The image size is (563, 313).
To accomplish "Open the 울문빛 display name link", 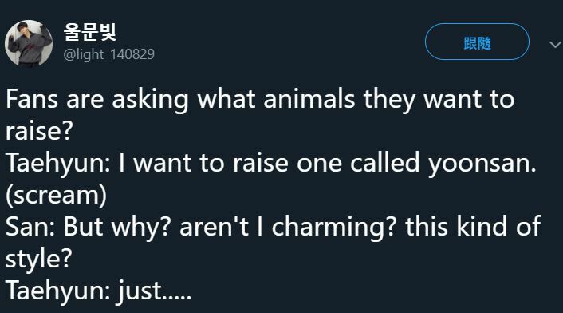I will click(90, 32).
